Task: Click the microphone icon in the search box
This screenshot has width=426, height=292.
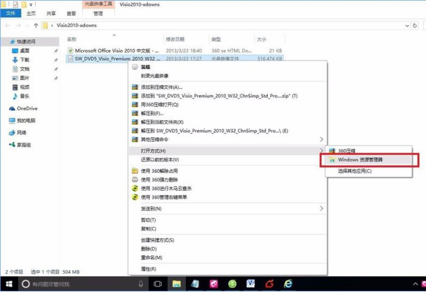Action: [x=141, y=284]
